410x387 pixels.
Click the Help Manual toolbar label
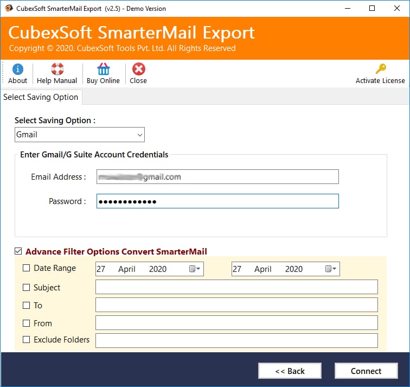tap(57, 80)
